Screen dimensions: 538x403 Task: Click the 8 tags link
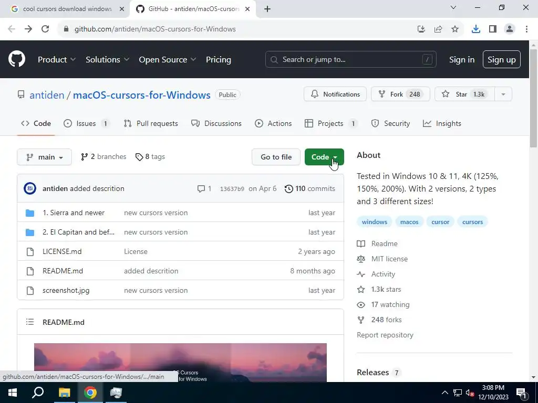(x=150, y=156)
